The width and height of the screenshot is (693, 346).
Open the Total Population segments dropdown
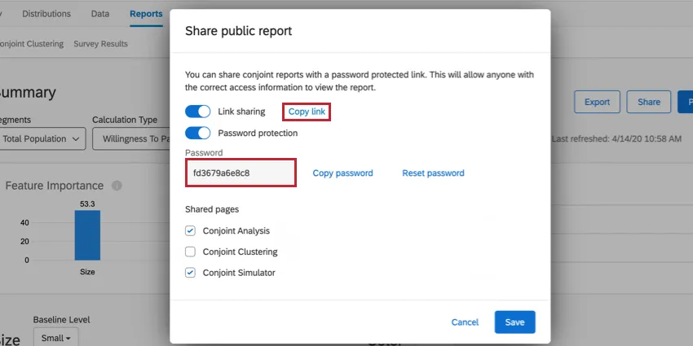tap(42, 139)
